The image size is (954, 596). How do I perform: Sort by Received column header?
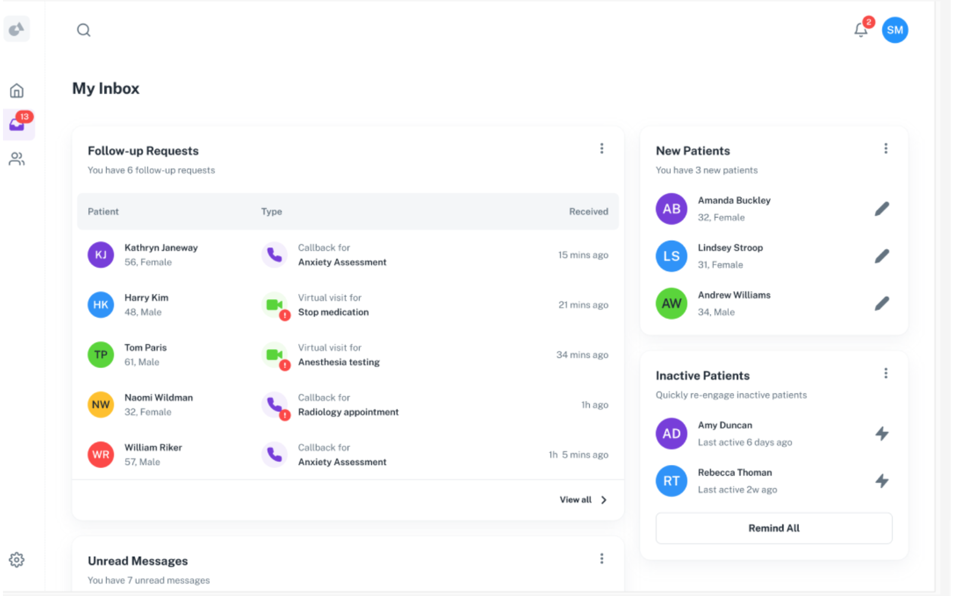coord(588,212)
